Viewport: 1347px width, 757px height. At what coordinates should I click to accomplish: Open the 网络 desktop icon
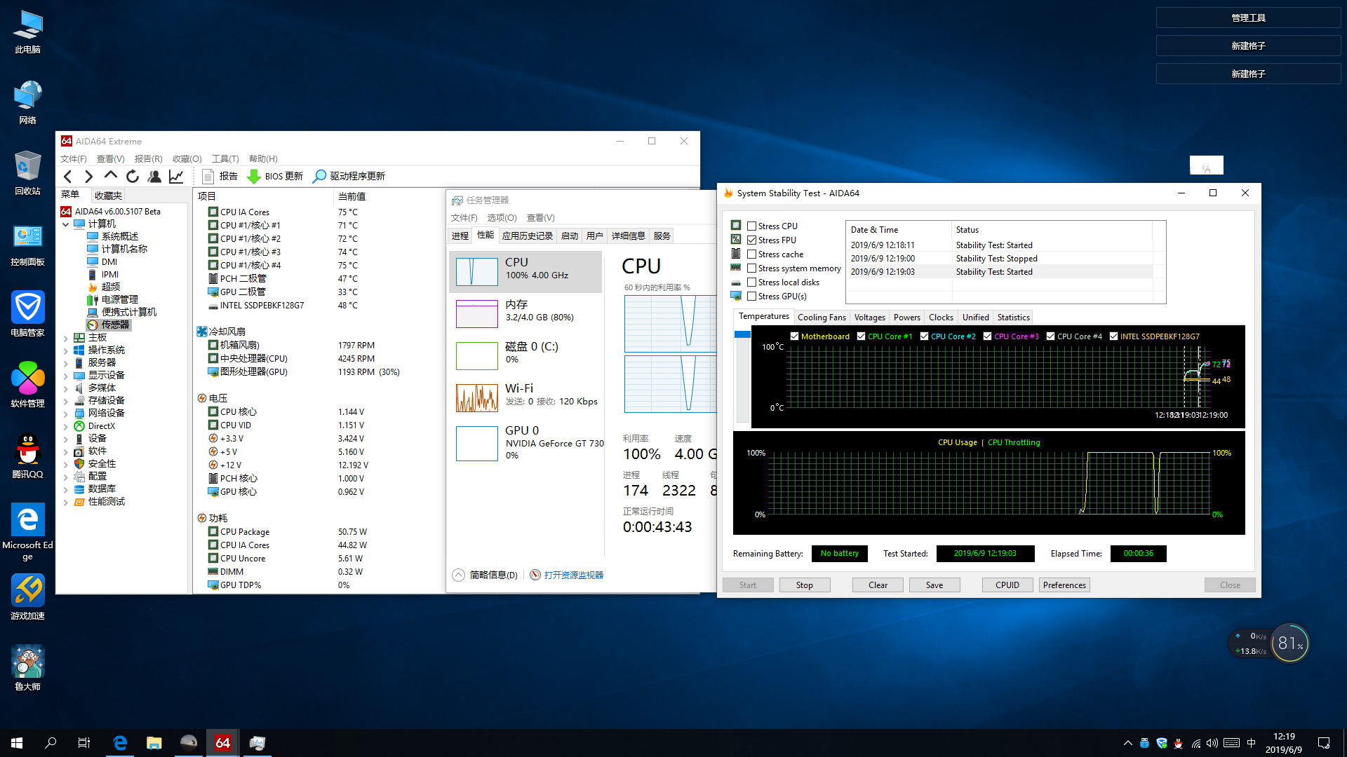coord(28,103)
